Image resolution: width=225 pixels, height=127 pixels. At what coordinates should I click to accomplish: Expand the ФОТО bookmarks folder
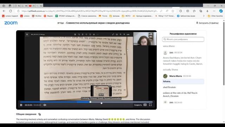(126, 16)
